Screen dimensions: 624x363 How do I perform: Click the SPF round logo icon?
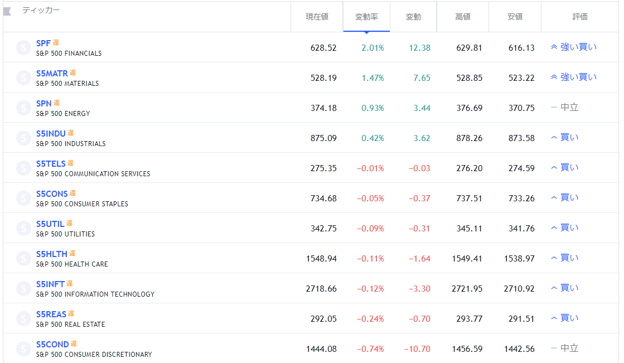(x=23, y=48)
